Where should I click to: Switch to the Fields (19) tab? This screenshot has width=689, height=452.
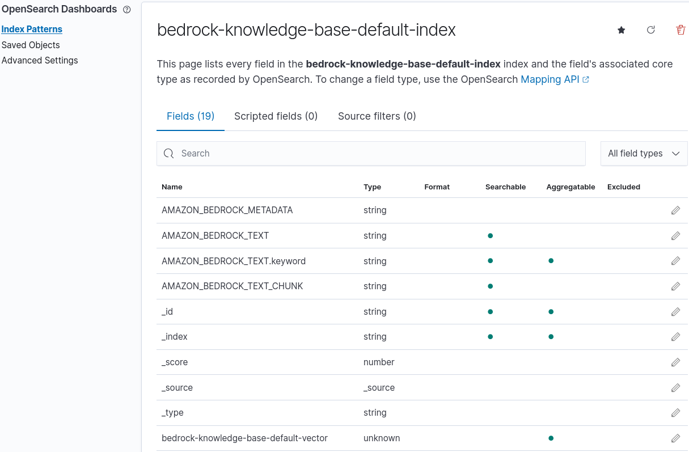[x=191, y=116]
